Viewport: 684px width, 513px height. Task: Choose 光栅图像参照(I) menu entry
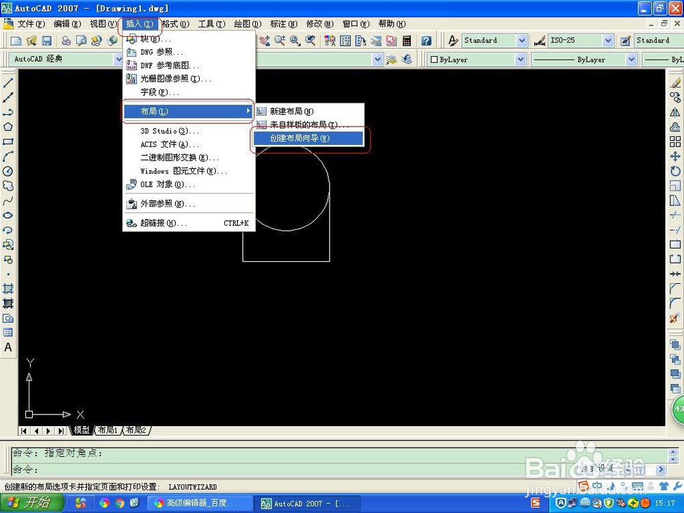point(189,79)
